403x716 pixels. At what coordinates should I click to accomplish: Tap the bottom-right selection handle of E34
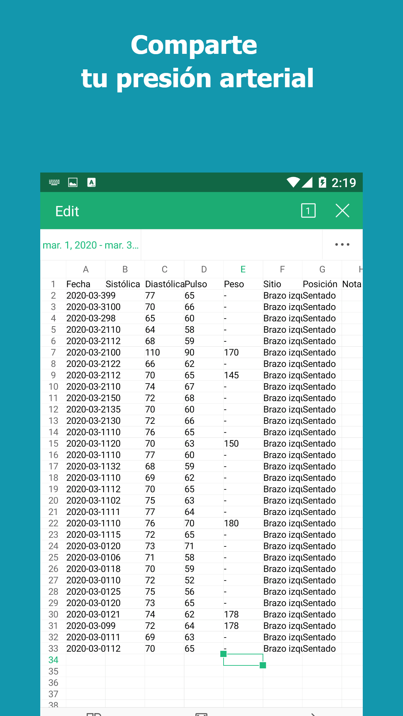pos(263,665)
